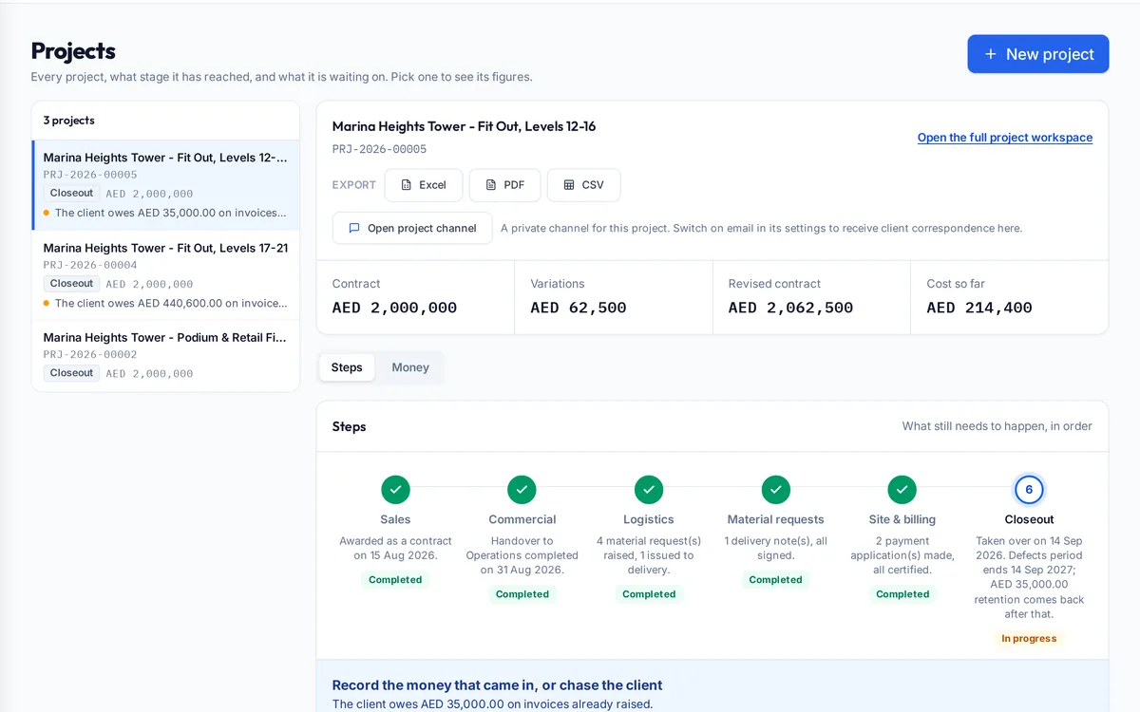Click the Site & billing step checkmark
This screenshot has width=1140, height=712.
902,490
